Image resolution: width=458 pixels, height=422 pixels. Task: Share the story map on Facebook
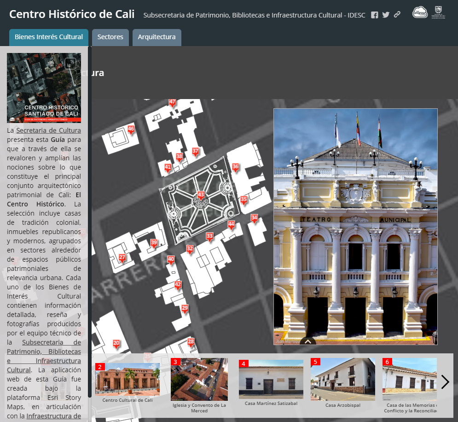point(375,14)
